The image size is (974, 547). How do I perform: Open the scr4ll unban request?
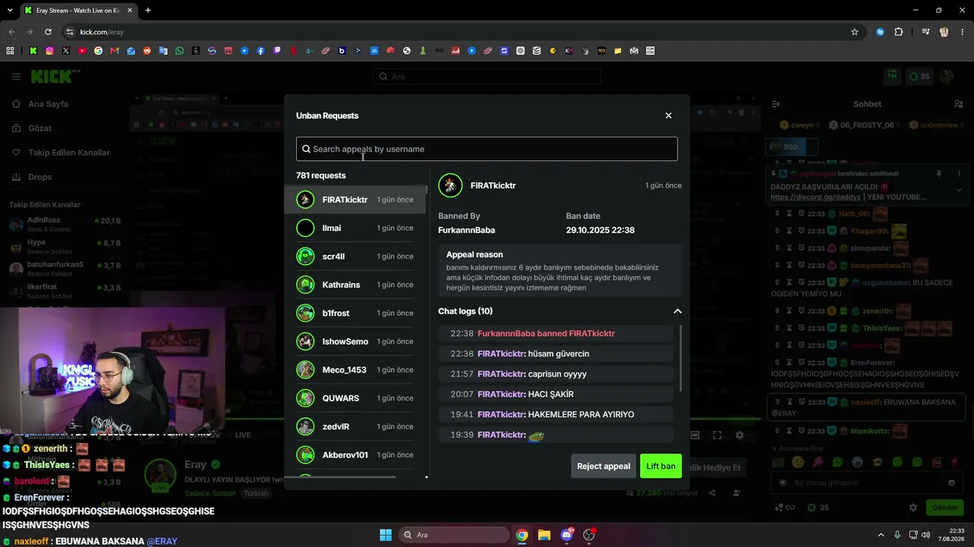point(355,256)
